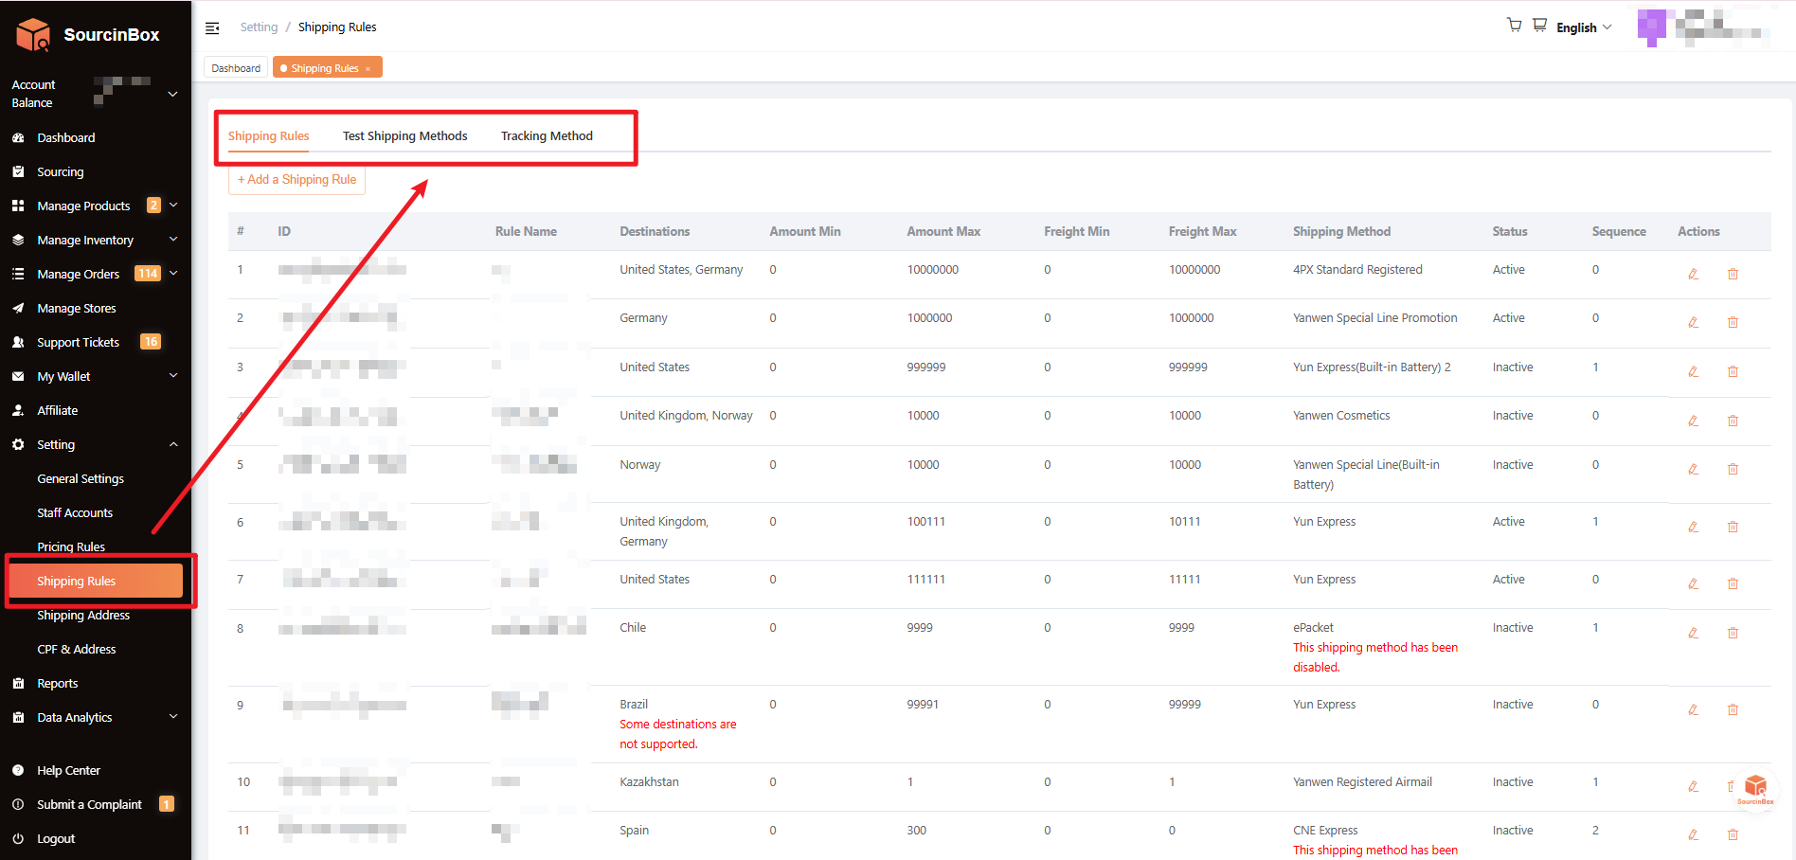The image size is (1796, 860).
Task: Click the Shipping Method column header
Action: pos(1341,231)
